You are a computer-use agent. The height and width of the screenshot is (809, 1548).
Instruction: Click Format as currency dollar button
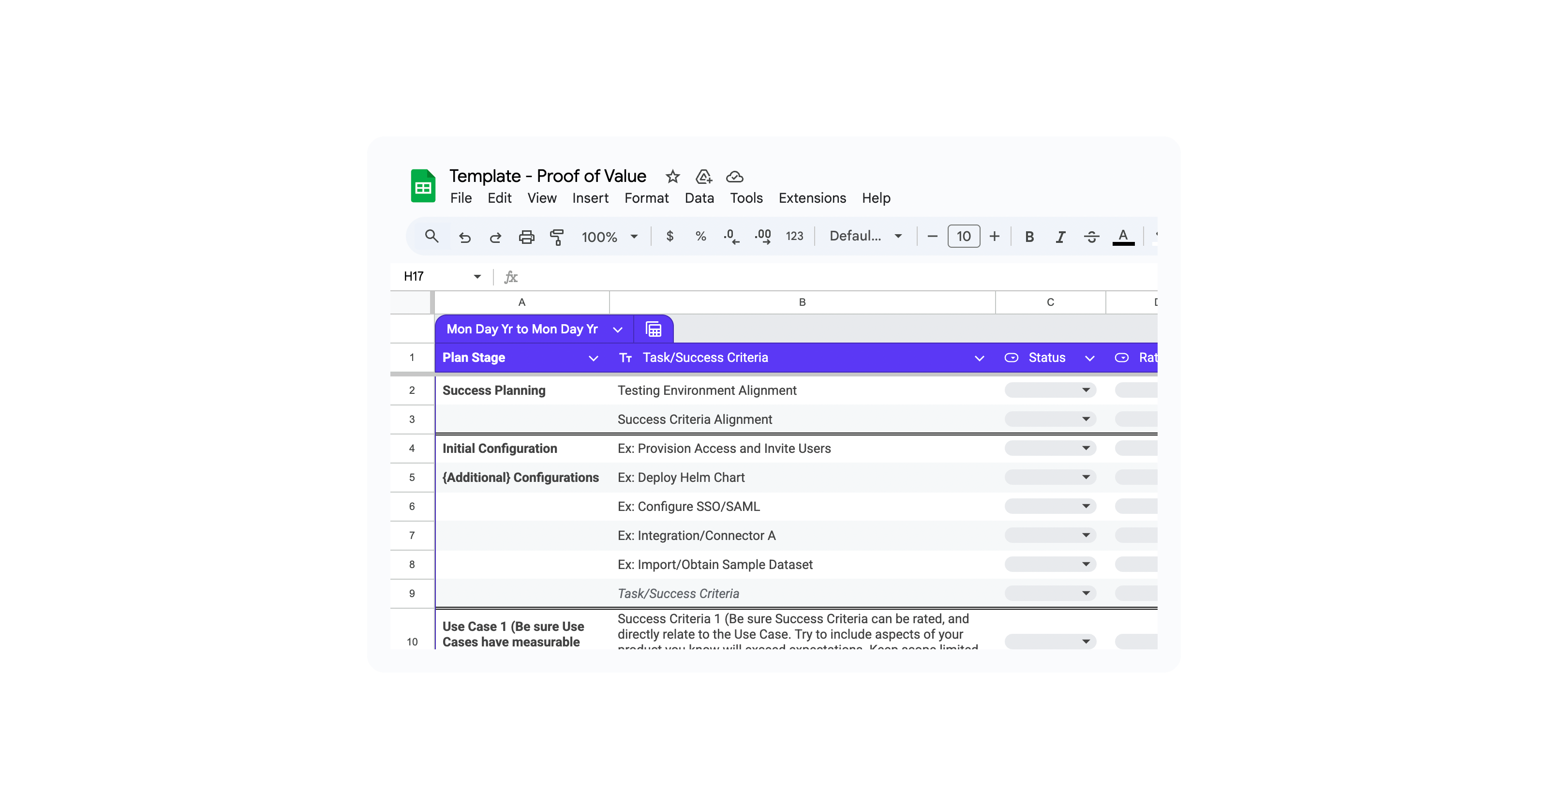(x=670, y=236)
